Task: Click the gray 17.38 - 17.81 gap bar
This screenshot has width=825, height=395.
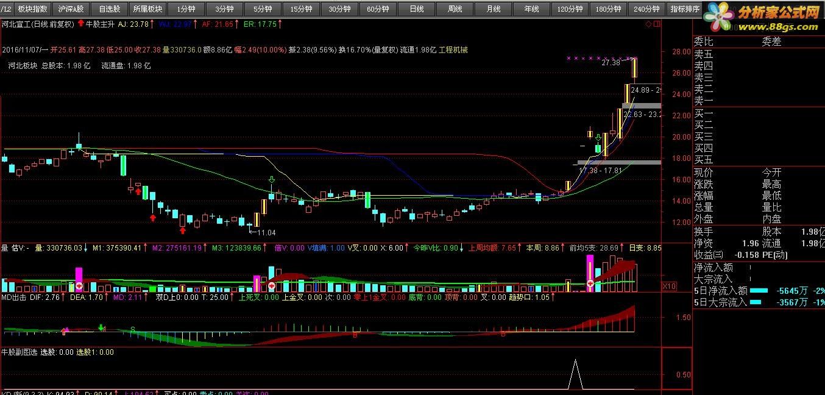Action: (618, 162)
